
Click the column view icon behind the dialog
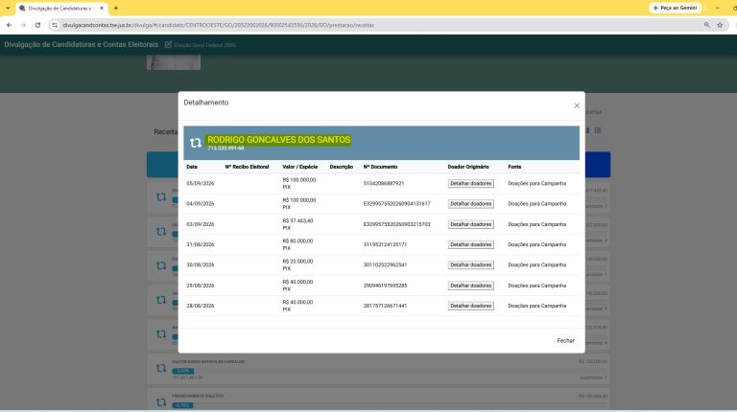coord(598,130)
